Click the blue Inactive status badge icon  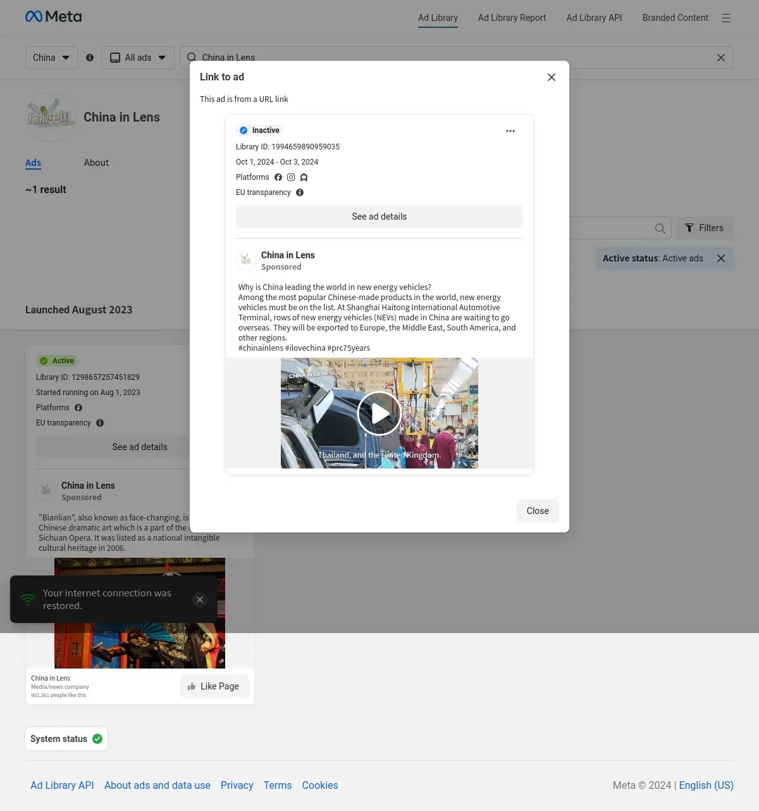244,130
